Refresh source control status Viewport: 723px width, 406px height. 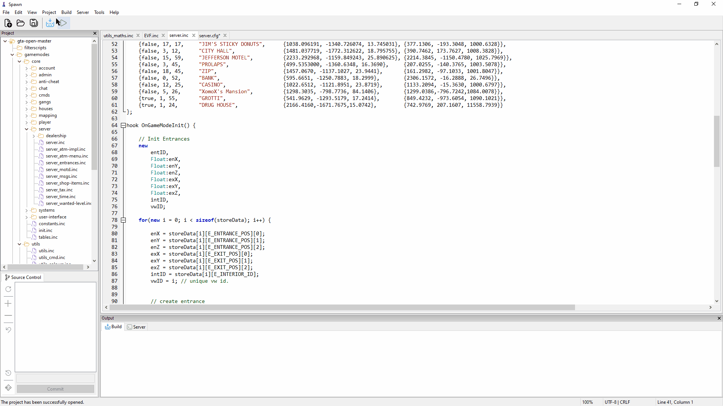point(8,289)
